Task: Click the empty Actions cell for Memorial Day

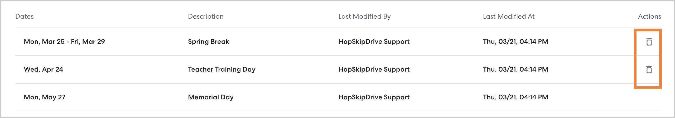Action: click(x=649, y=97)
